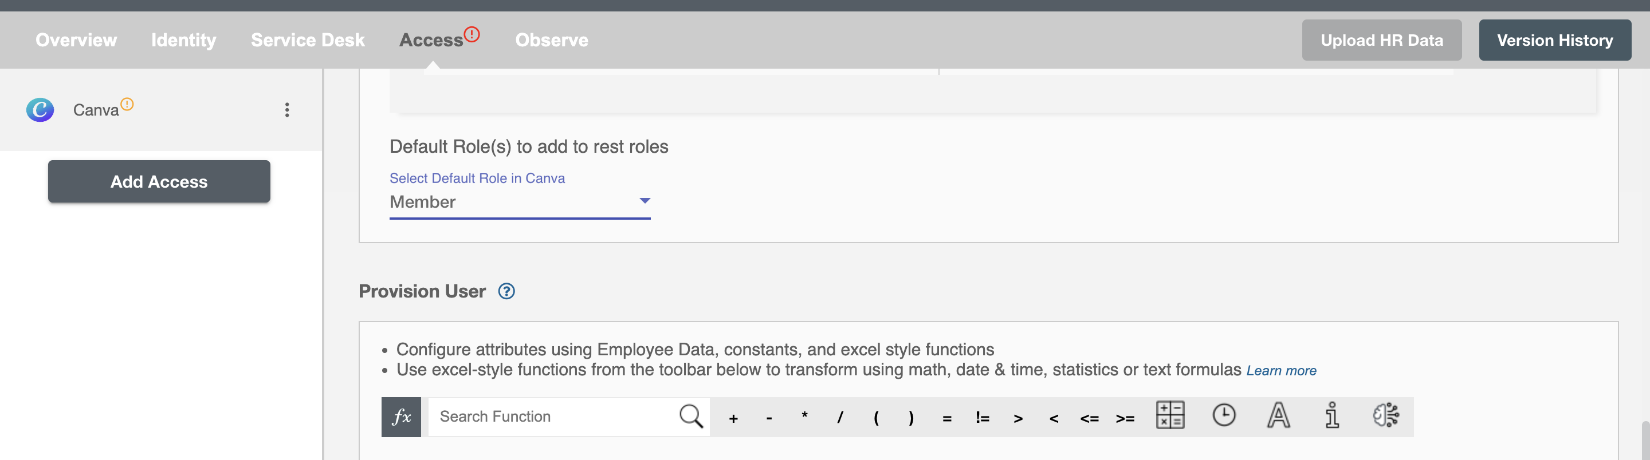
Task: Select the Canva entry in sidebar
Action: (x=161, y=110)
